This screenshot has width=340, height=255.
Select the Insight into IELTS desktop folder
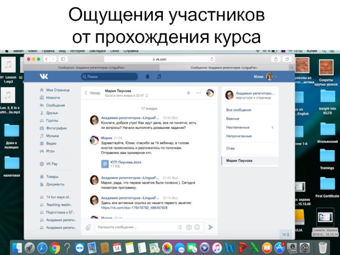[327, 102]
